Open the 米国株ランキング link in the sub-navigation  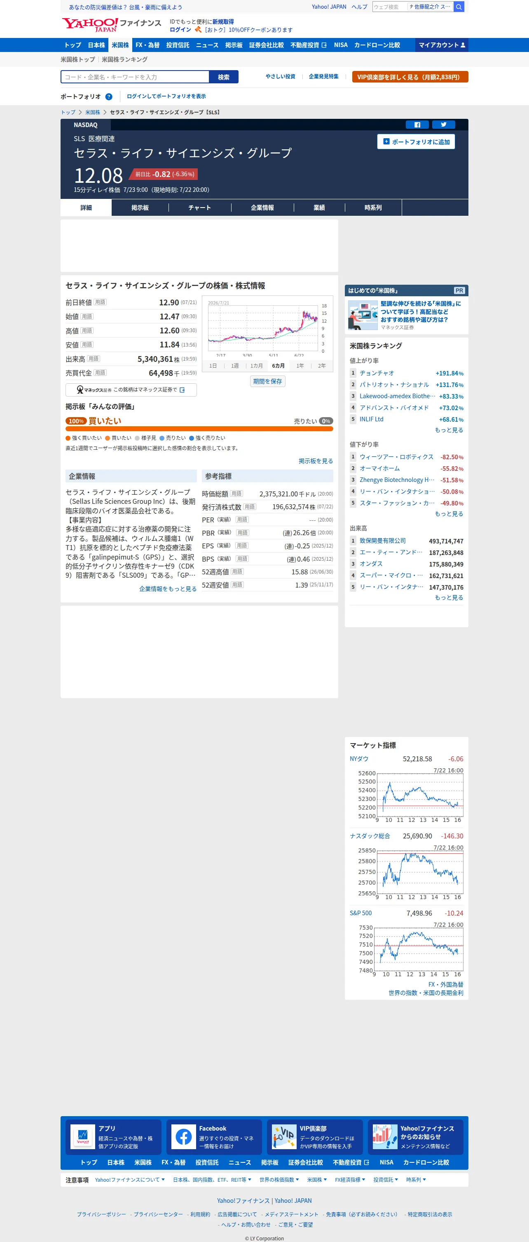pos(125,59)
